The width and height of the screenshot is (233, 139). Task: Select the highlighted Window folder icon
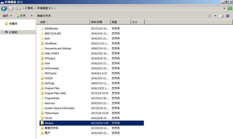[42, 123]
